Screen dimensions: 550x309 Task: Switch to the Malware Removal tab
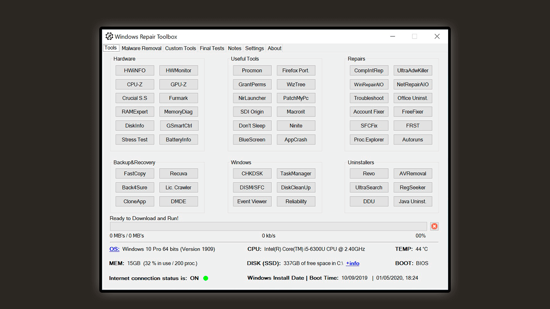[141, 48]
